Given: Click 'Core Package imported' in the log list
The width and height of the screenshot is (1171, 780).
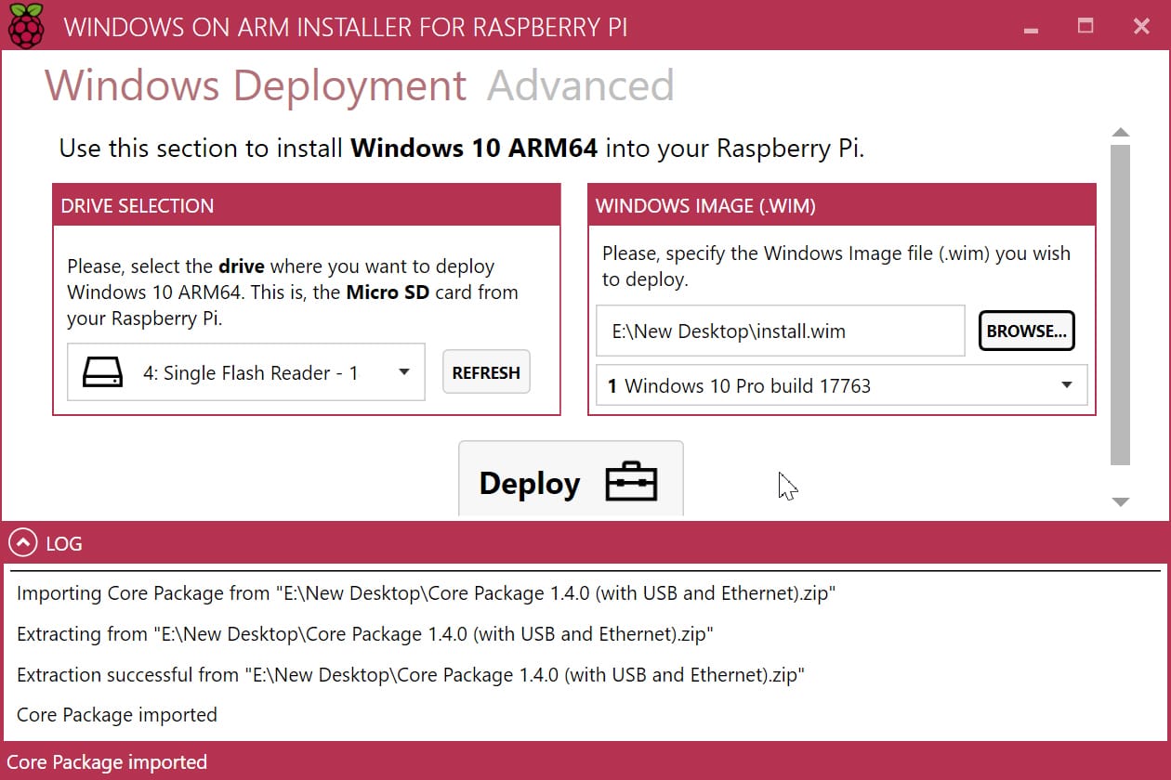Looking at the screenshot, I should (117, 715).
